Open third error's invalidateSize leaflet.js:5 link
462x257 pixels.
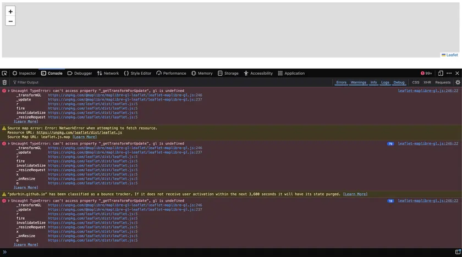point(92,223)
